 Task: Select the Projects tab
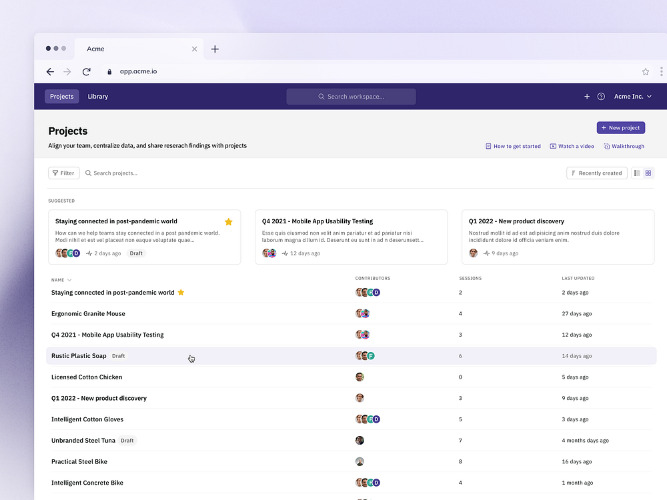(62, 97)
